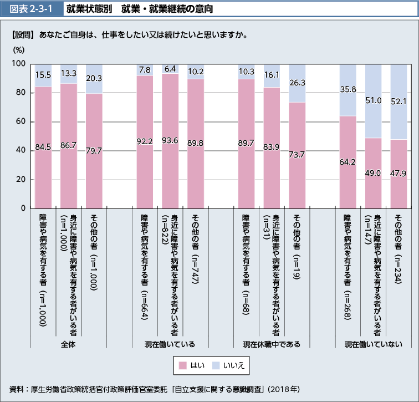Select the 52.1 blue bar segment
The height and width of the screenshot is (402, 419).
(x=398, y=101)
